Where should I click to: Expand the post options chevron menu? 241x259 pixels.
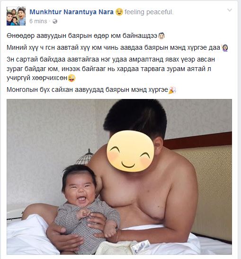coord(230,10)
